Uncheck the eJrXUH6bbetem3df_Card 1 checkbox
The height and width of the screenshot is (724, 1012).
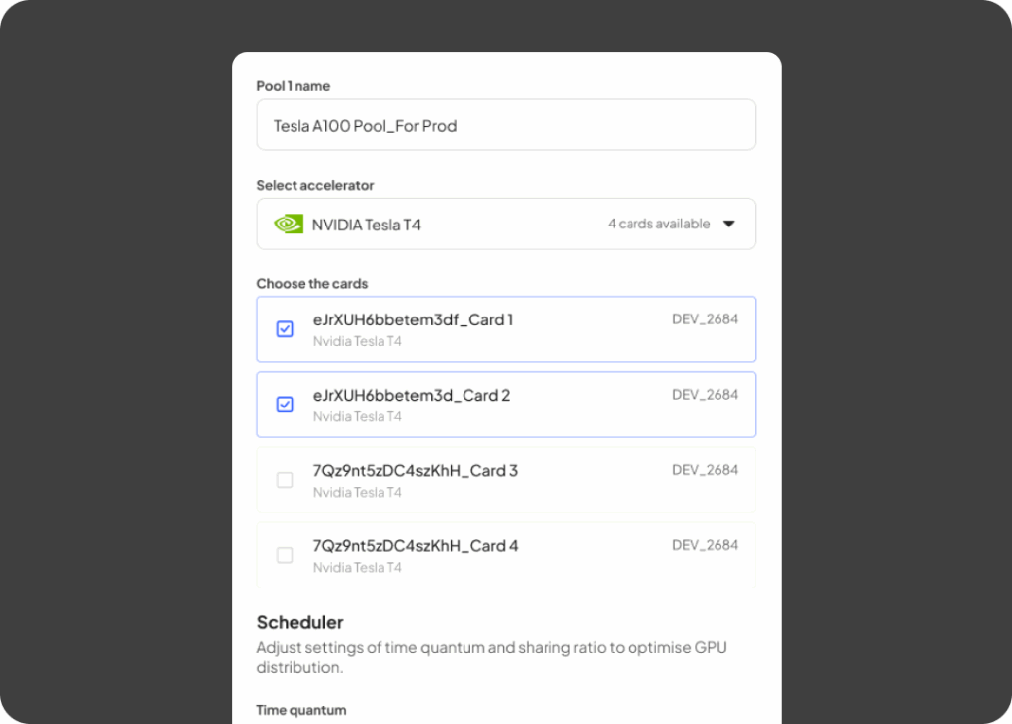click(285, 329)
